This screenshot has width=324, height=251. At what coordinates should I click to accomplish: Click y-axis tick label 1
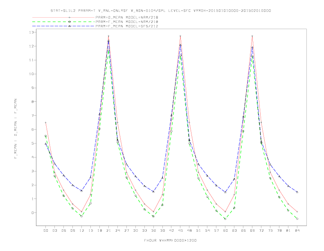click(x=33, y=199)
